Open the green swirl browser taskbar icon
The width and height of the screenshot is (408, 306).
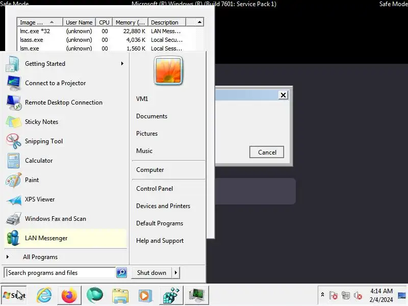tap(95, 295)
